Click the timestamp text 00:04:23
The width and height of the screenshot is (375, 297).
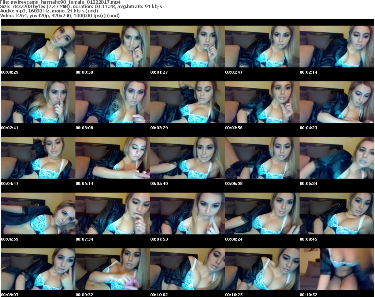(x=308, y=128)
